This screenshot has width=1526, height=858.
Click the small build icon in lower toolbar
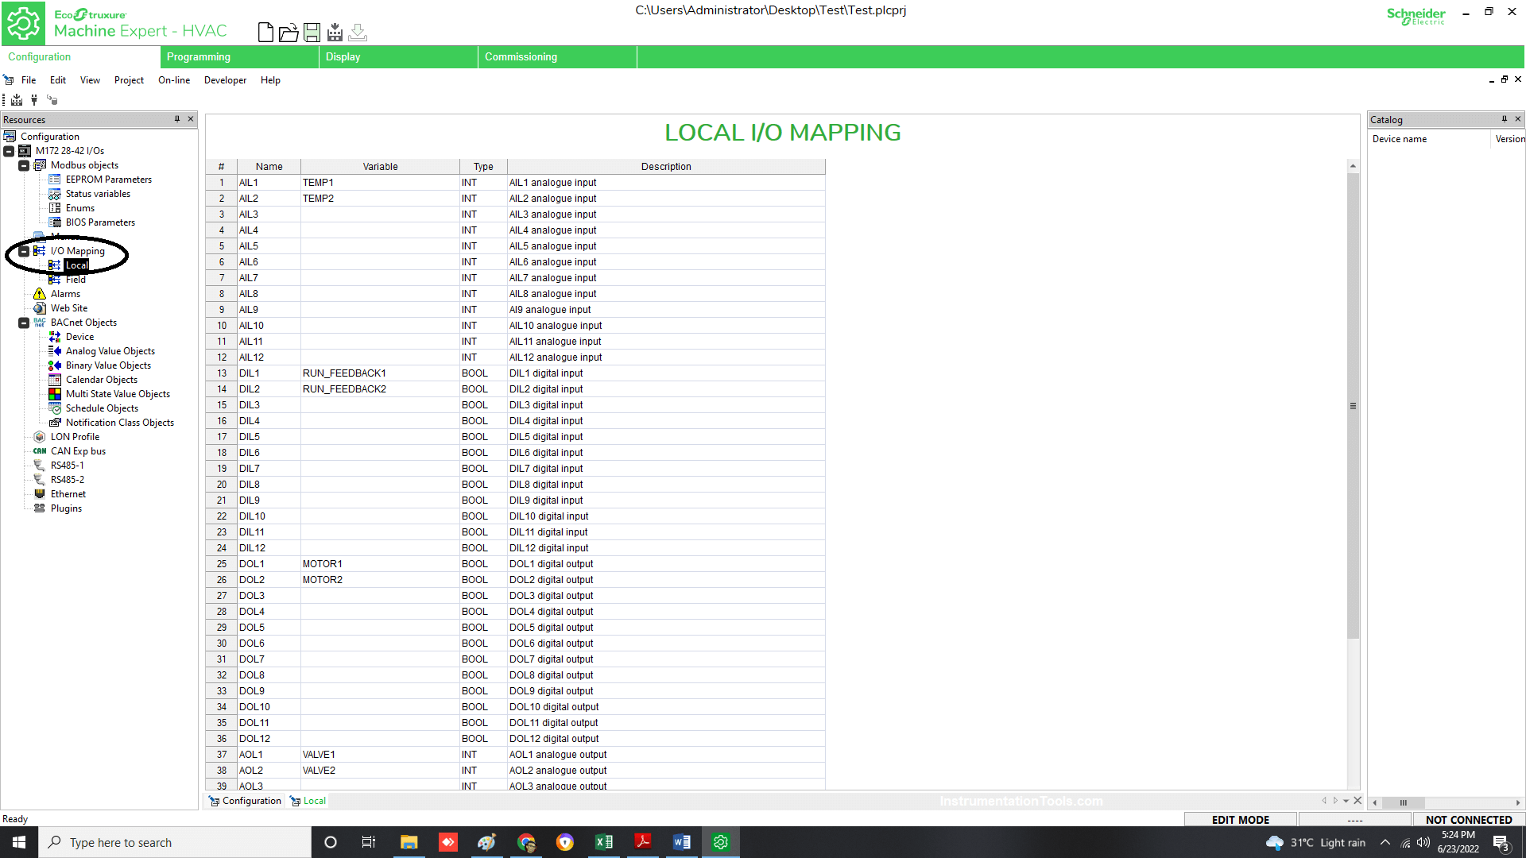click(x=17, y=100)
